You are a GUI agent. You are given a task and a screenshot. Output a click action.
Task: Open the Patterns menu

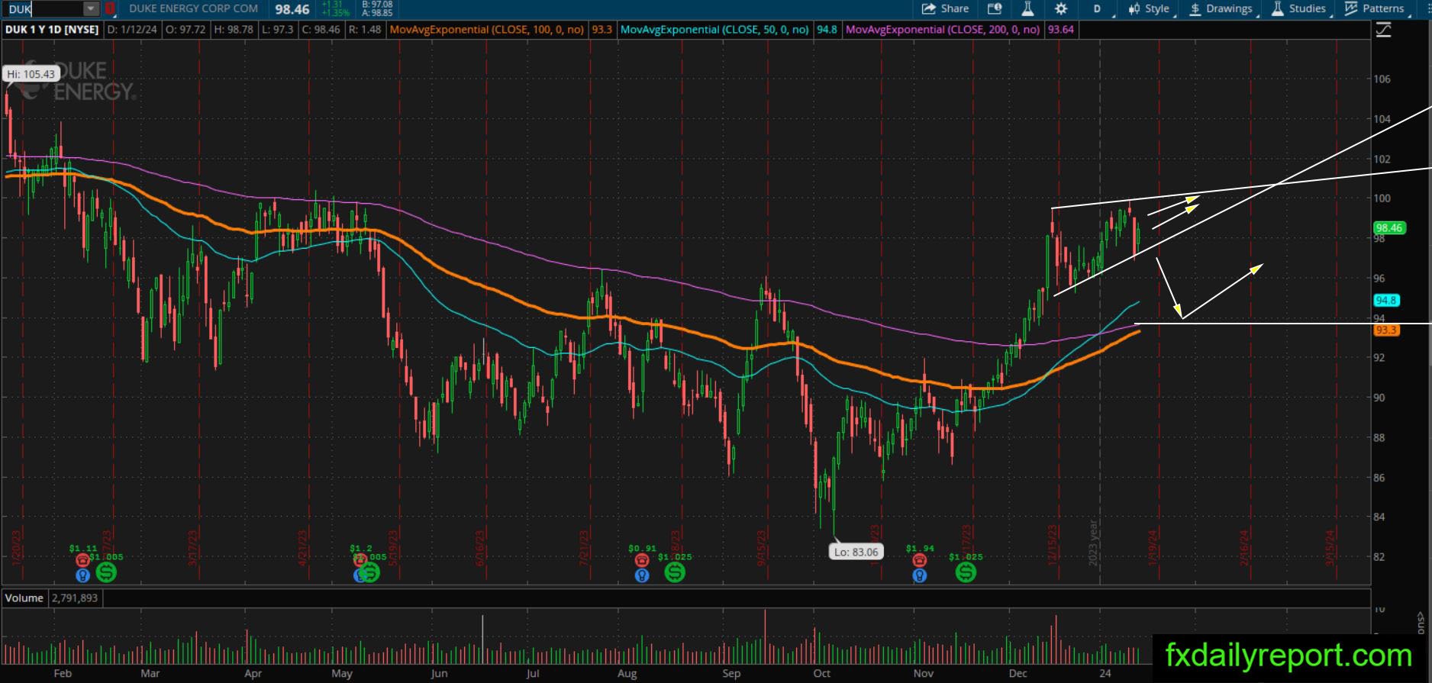pyautogui.click(x=1376, y=9)
